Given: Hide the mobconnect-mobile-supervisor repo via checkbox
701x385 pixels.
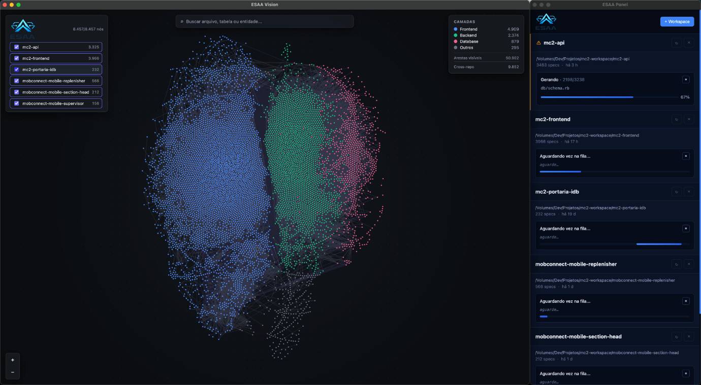Looking at the screenshot, I should 16,103.
